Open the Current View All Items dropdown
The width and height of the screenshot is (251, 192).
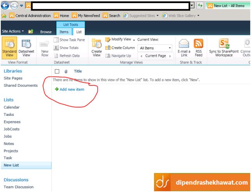pos(155,48)
